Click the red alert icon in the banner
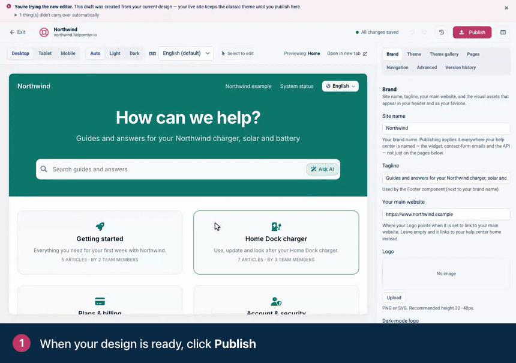 point(8,6)
